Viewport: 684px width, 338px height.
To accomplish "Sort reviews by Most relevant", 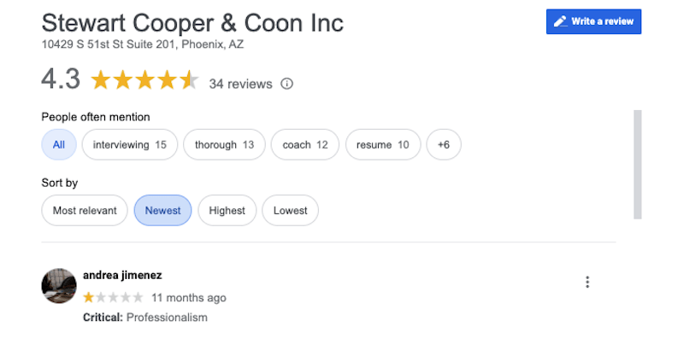I will pos(85,210).
